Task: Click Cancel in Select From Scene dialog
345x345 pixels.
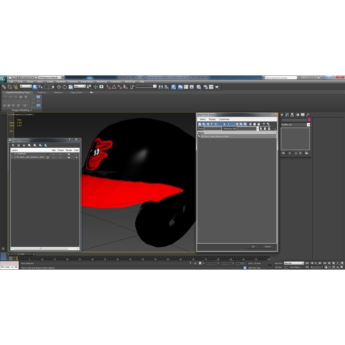Action: [x=268, y=247]
